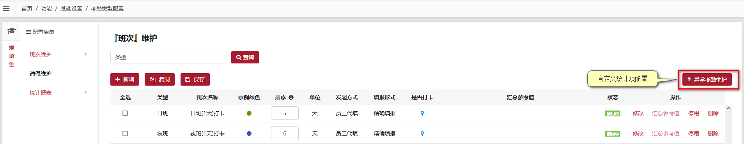Tick the checkbox for 夜班 row
This screenshot has width=744, height=144.
click(x=125, y=133)
